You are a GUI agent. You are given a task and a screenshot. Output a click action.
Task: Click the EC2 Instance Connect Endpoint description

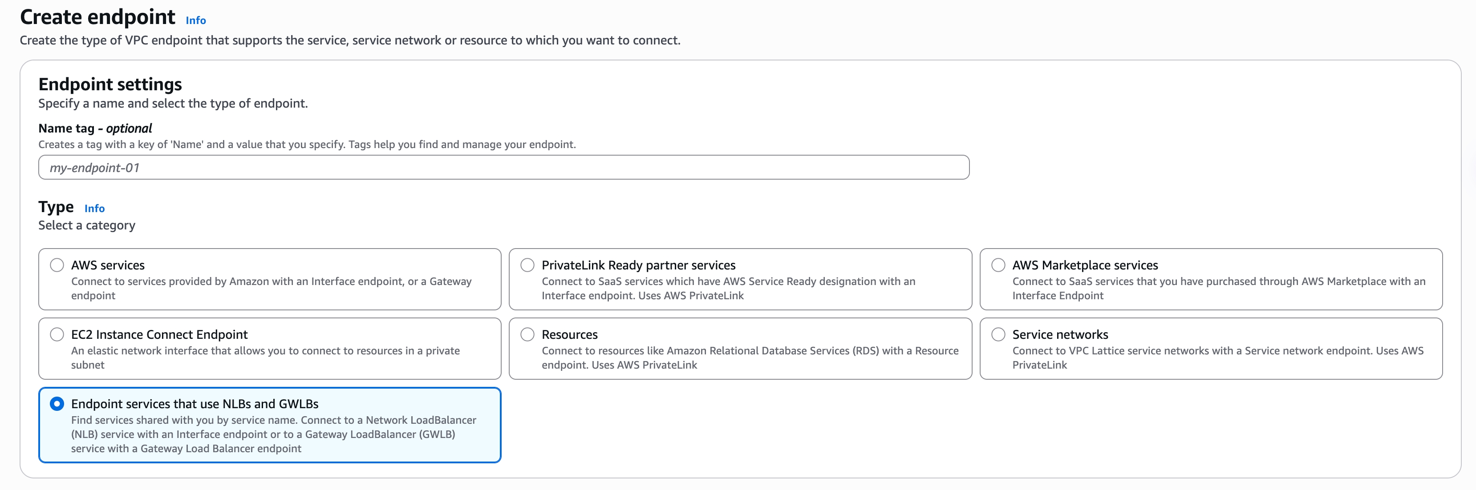[x=265, y=358]
